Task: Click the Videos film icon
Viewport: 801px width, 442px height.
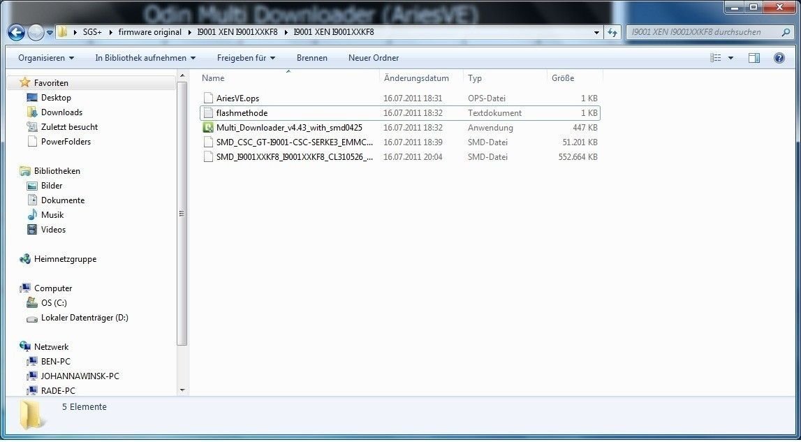Action: 32,230
